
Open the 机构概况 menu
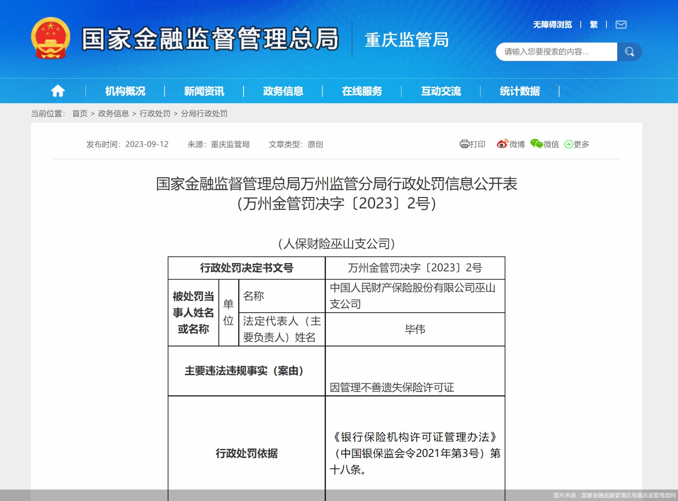tap(125, 91)
